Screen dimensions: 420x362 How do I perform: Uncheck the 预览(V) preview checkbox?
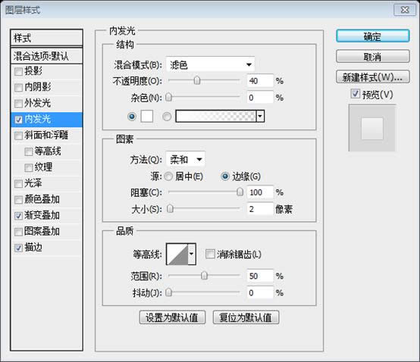pos(355,94)
